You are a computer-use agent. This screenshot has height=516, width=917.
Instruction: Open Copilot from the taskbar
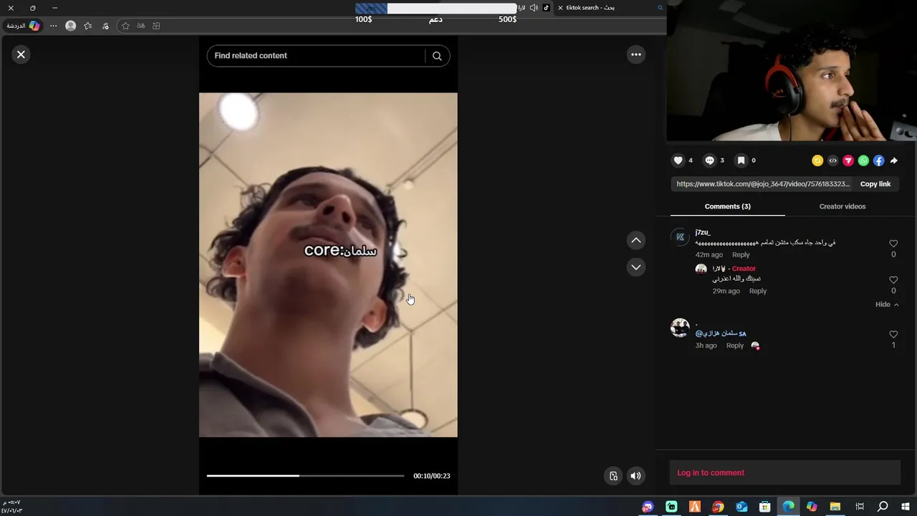point(812,507)
